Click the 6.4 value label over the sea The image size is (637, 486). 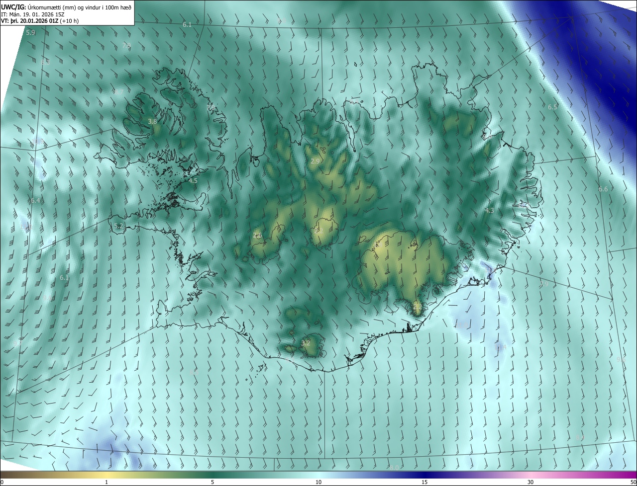coord(35,201)
